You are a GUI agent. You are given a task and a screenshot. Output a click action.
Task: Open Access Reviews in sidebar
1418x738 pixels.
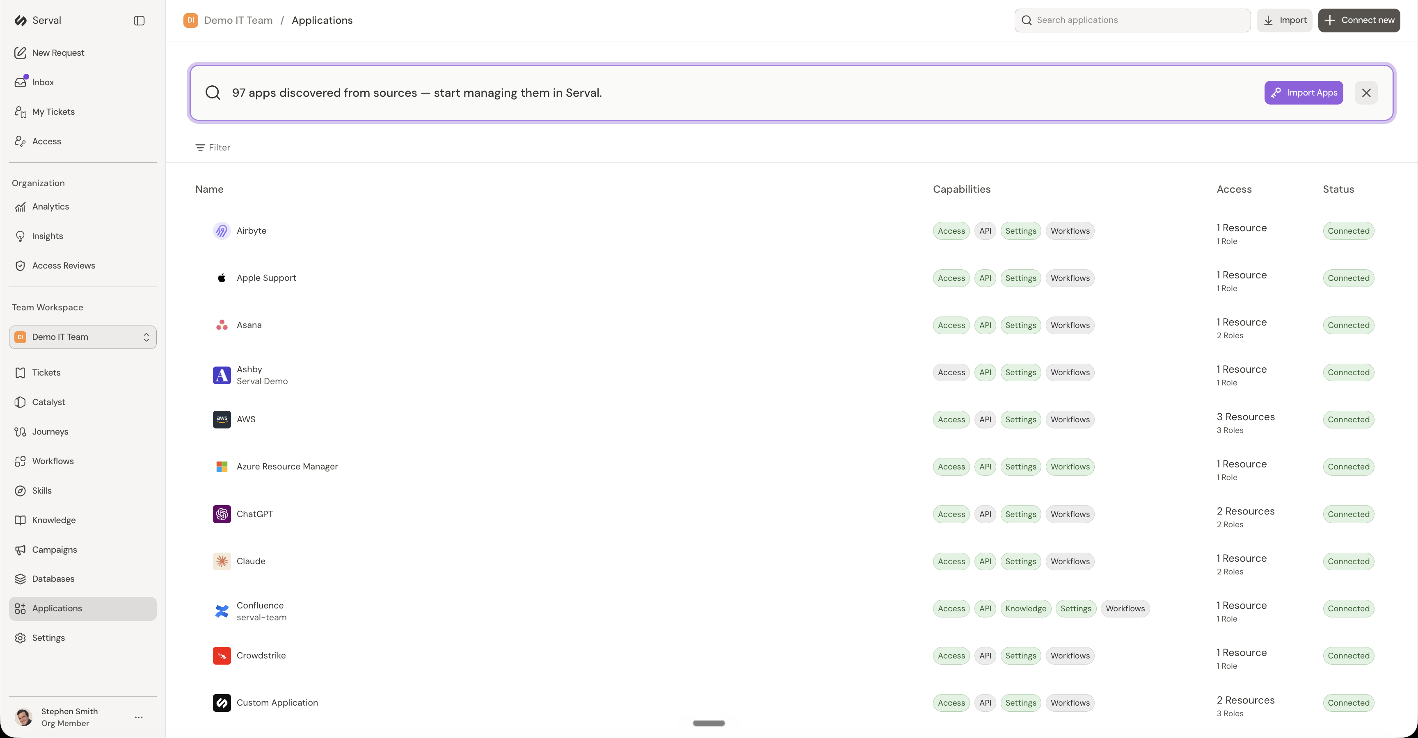[82, 266]
